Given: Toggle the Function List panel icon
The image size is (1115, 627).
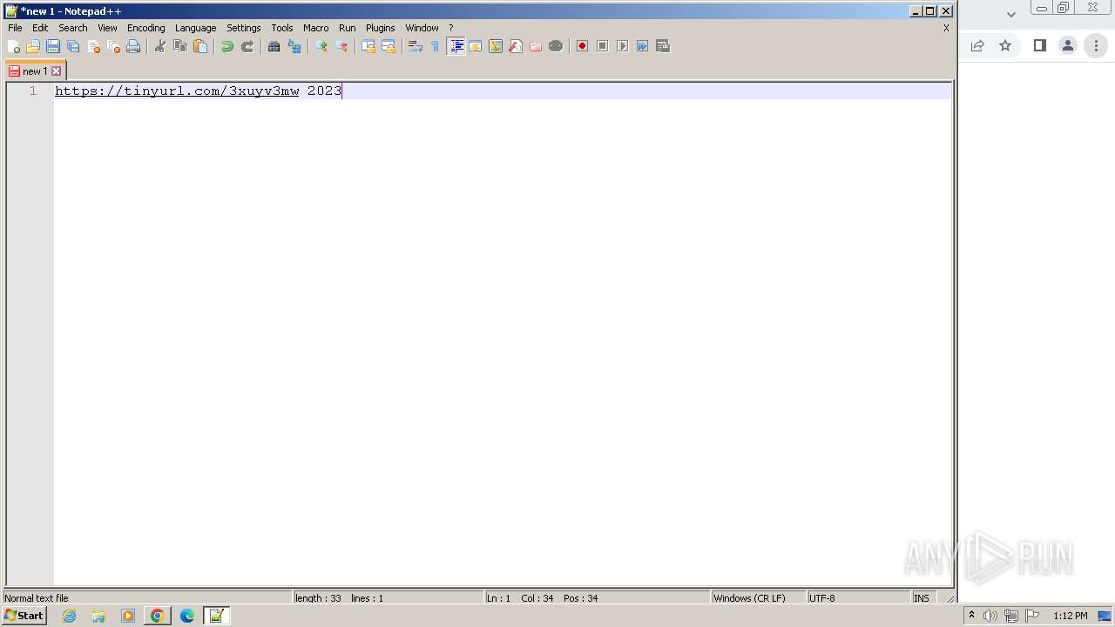Looking at the screenshot, I should coord(516,46).
